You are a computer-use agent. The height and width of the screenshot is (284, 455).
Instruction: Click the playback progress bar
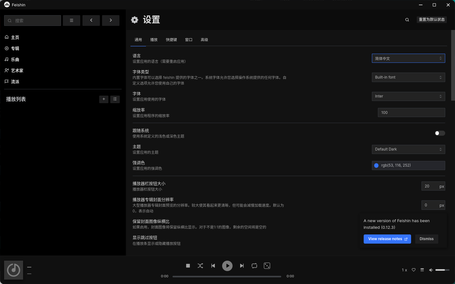tap(227, 276)
